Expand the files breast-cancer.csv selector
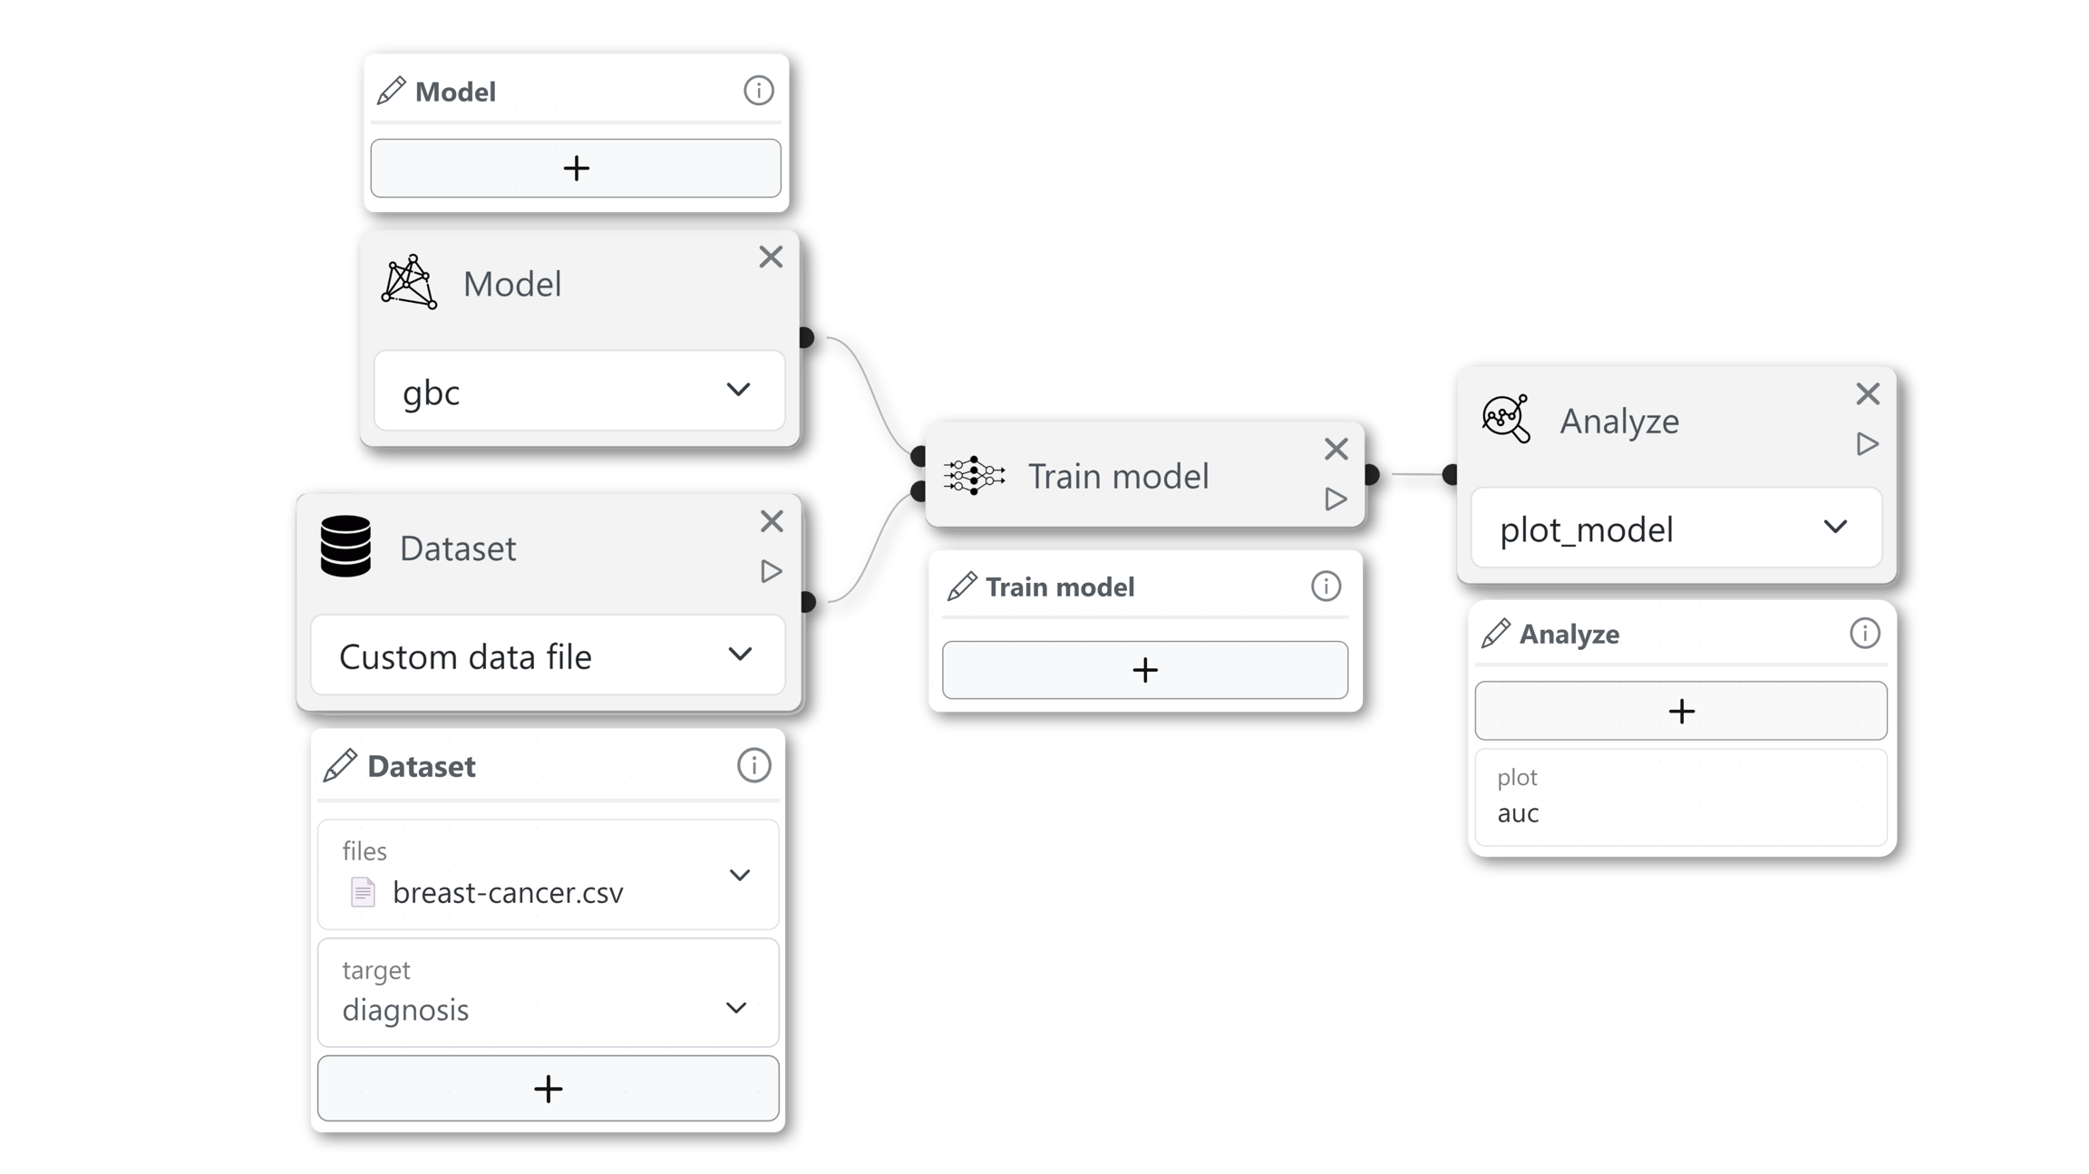This screenshot has width=2089, height=1174. (739, 875)
